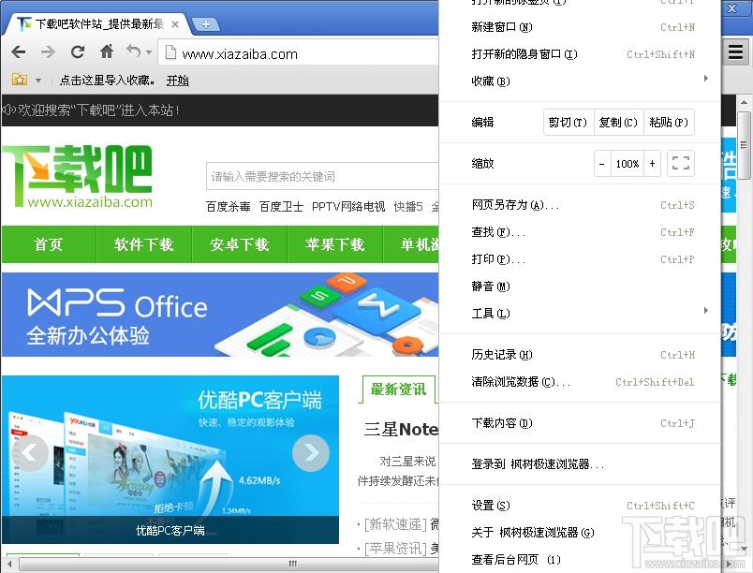Open the hamburger main menu button
This screenshot has height=573, width=753.
pyautogui.click(x=735, y=51)
